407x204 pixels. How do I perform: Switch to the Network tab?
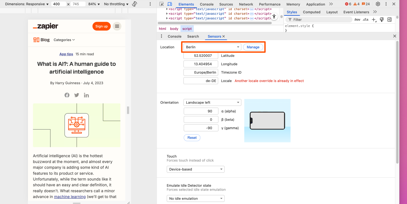(x=246, y=4)
